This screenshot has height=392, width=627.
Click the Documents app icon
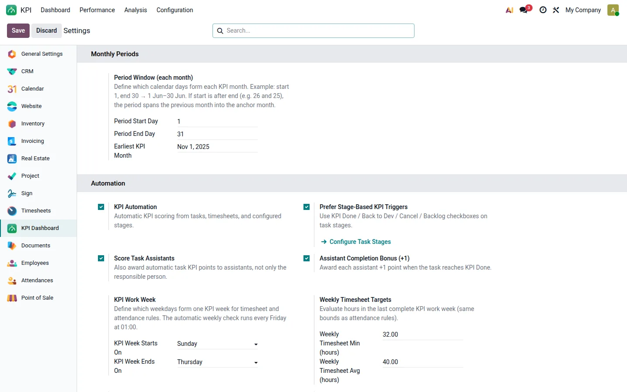tap(12, 246)
